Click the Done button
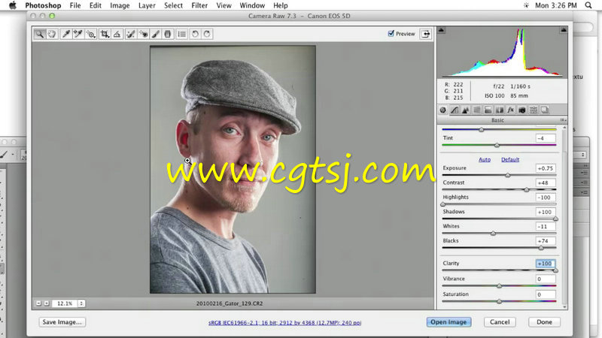The width and height of the screenshot is (602, 338). (544, 322)
